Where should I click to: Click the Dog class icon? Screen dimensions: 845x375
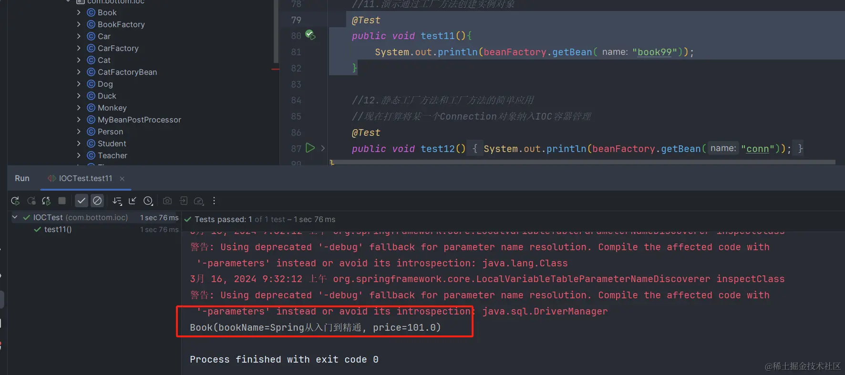tap(91, 84)
